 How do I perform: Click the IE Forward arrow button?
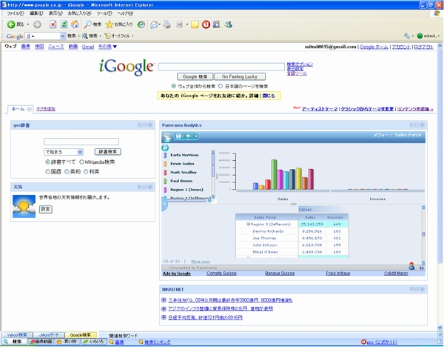coord(37,24)
